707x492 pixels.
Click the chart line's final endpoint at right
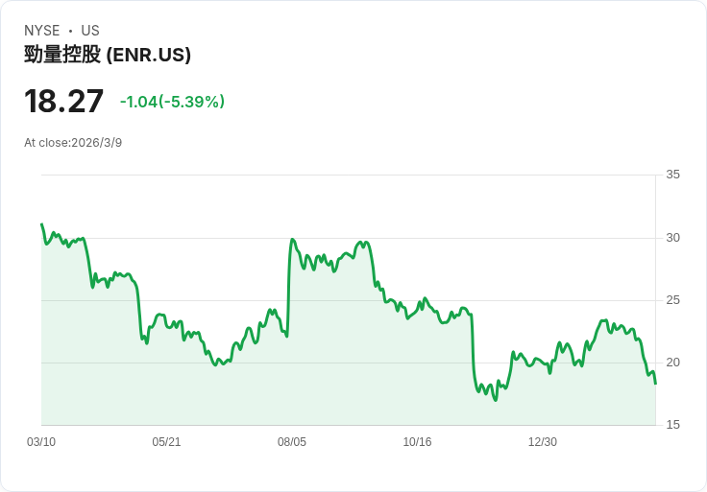click(655, 384)
